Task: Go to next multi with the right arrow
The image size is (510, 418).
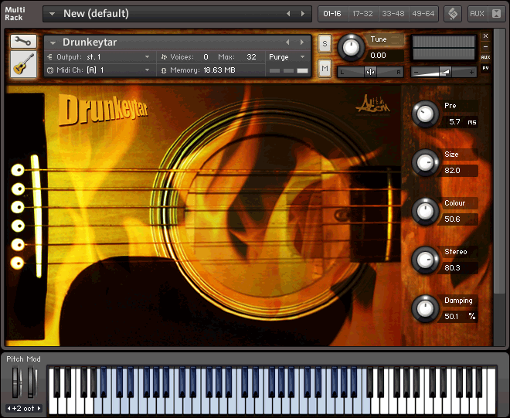Action: 302,14
